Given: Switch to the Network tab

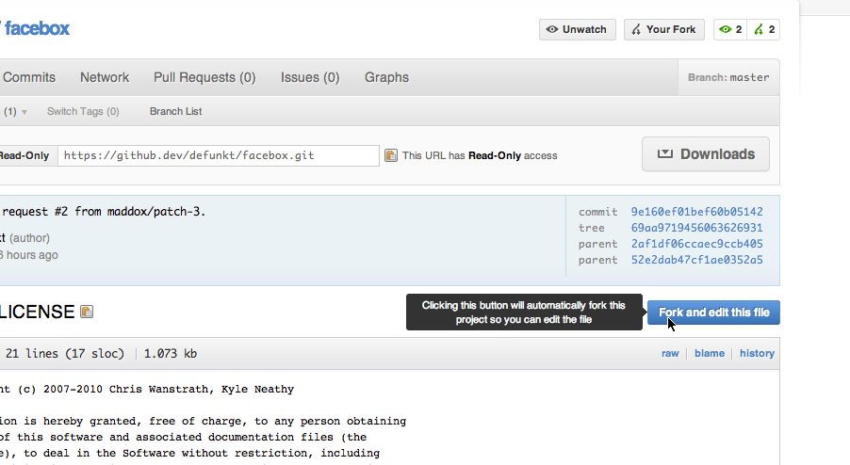Looking at the screenshot, I should click(x=105, y=77).
